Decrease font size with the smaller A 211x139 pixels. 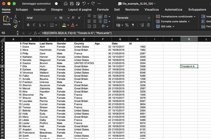[x=80, y=18]
